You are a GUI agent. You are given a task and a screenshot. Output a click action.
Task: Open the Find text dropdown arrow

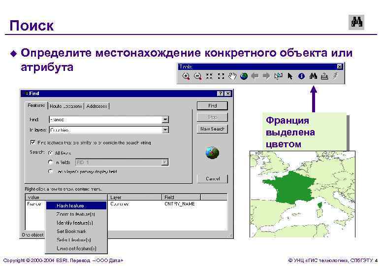[165, 120]
